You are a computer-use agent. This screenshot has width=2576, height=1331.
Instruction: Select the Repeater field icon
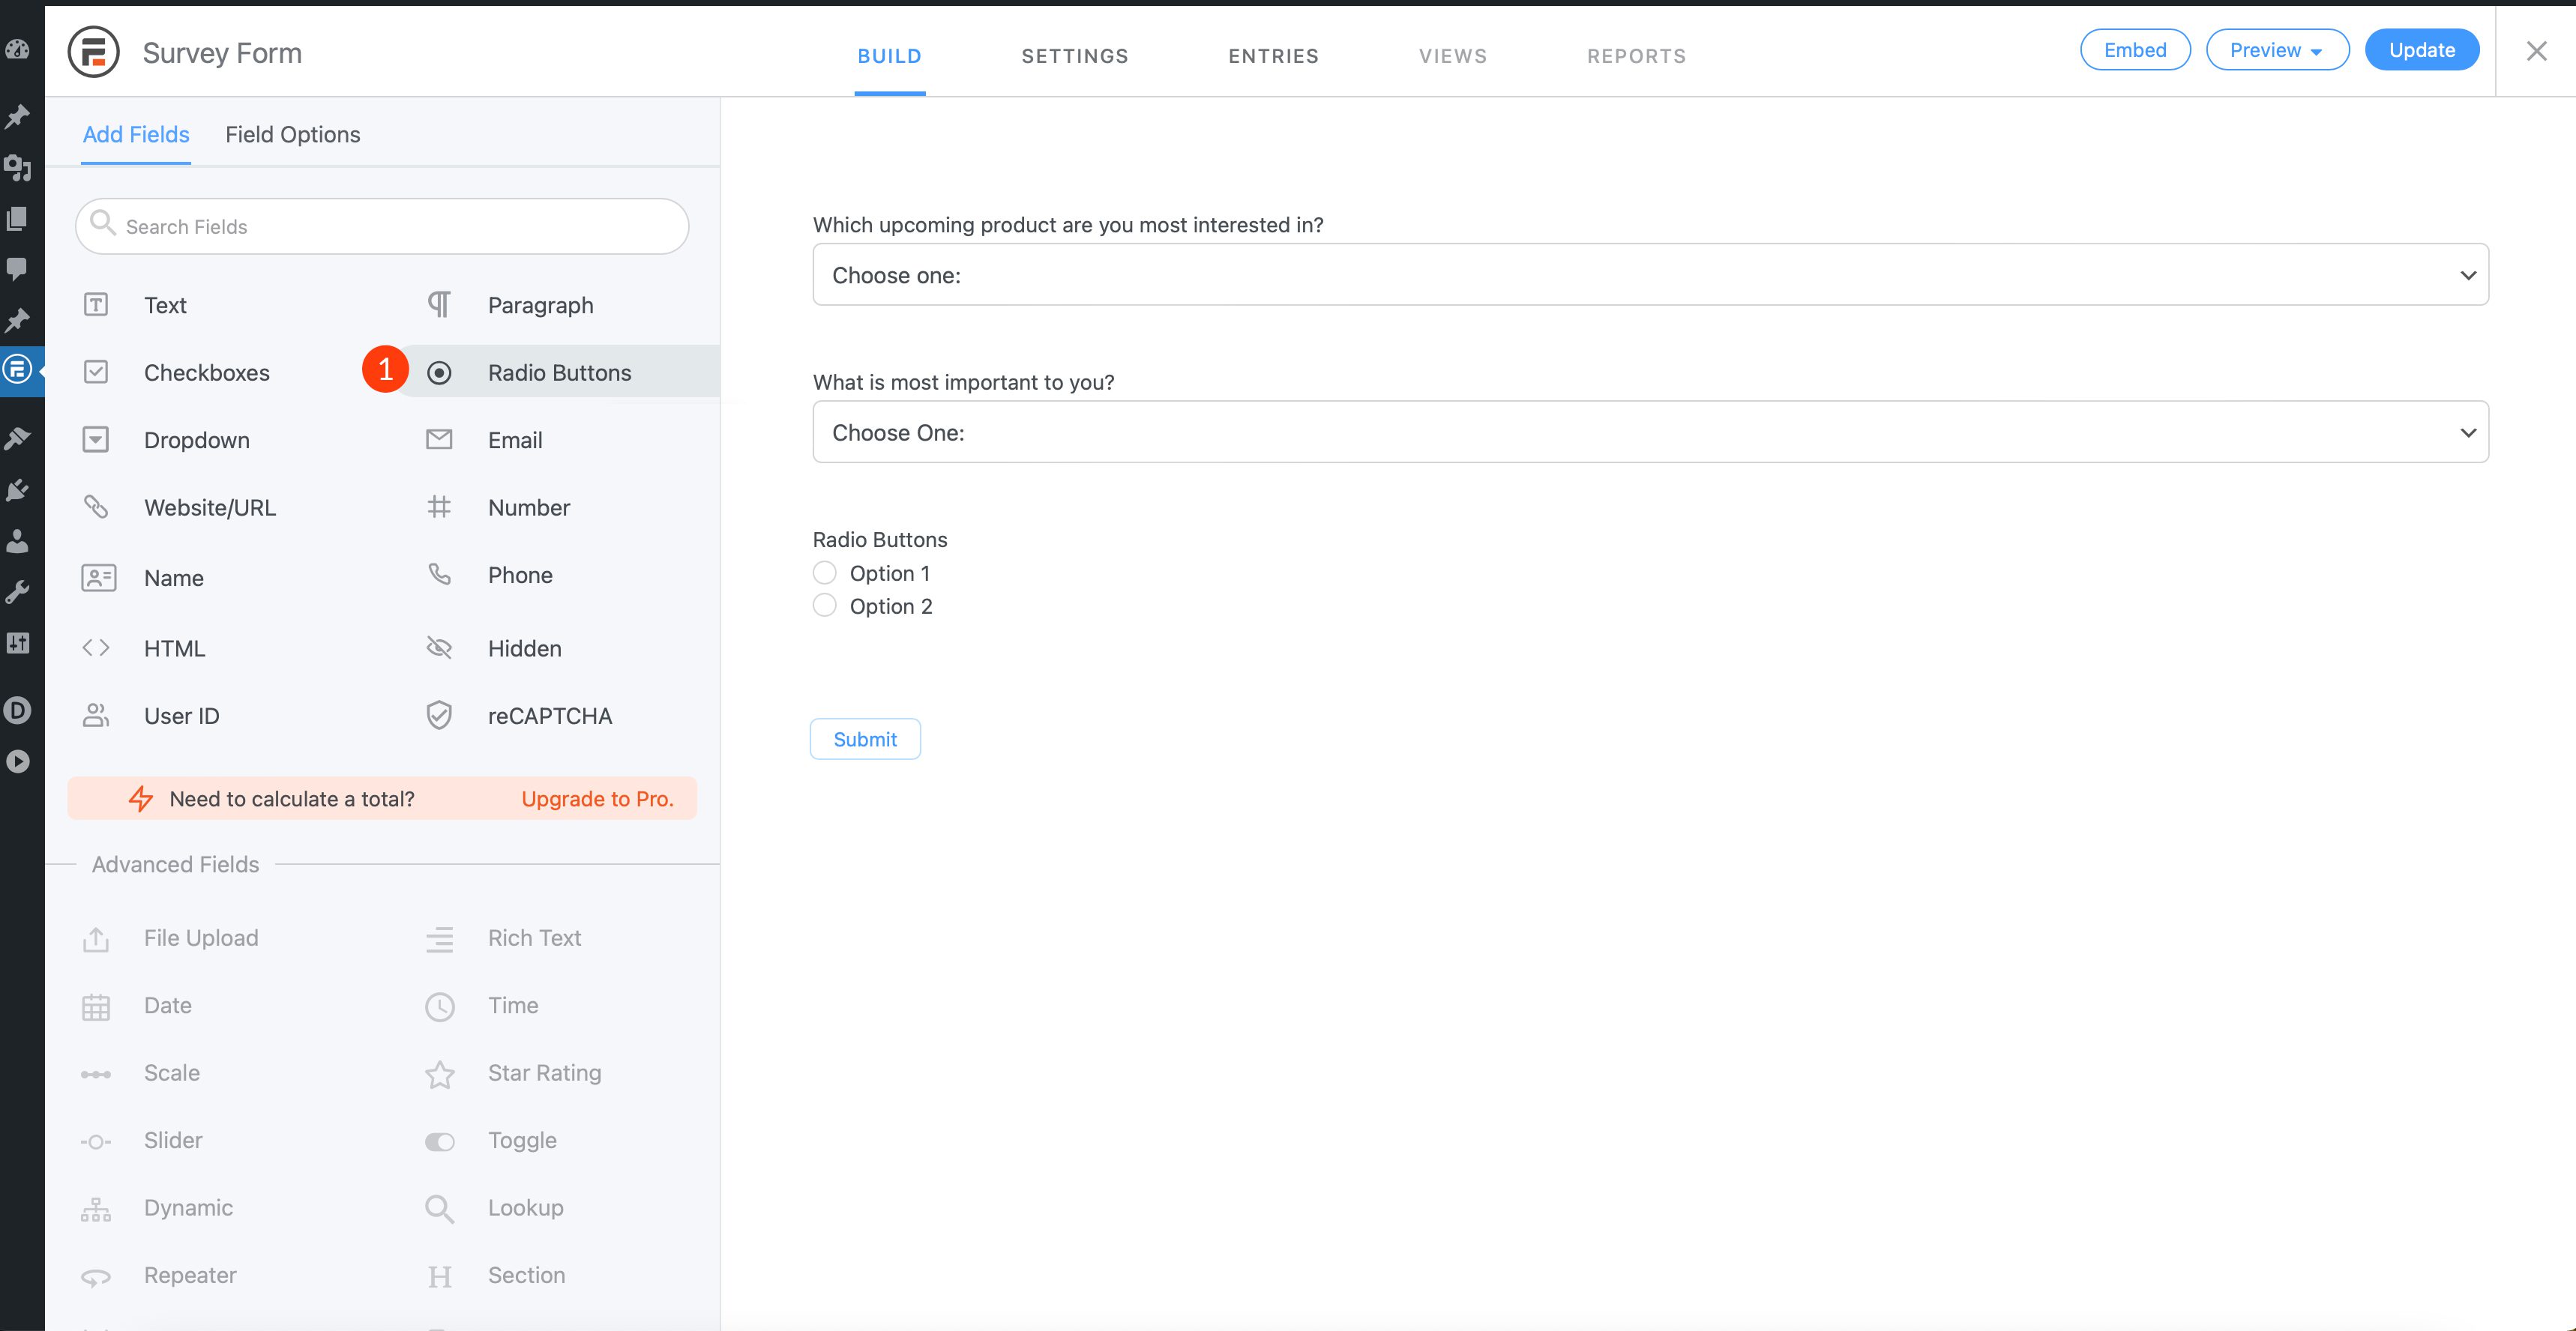click(x=97, y=1275)
